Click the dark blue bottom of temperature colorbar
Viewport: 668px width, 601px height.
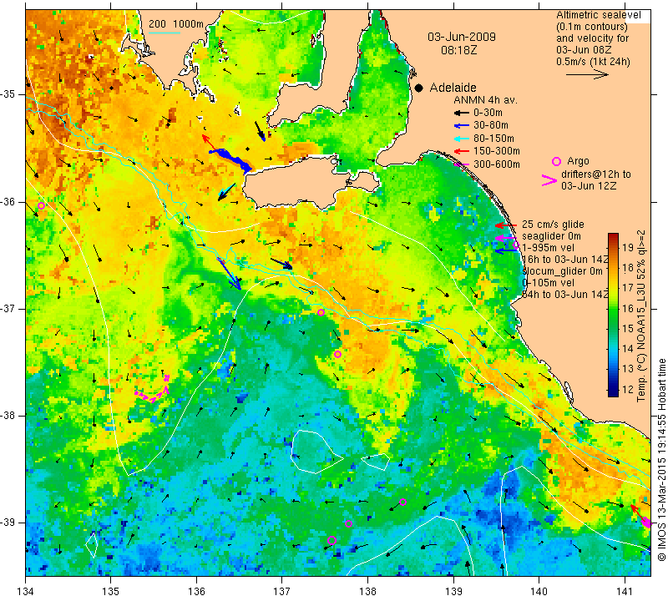coord(613,391)
